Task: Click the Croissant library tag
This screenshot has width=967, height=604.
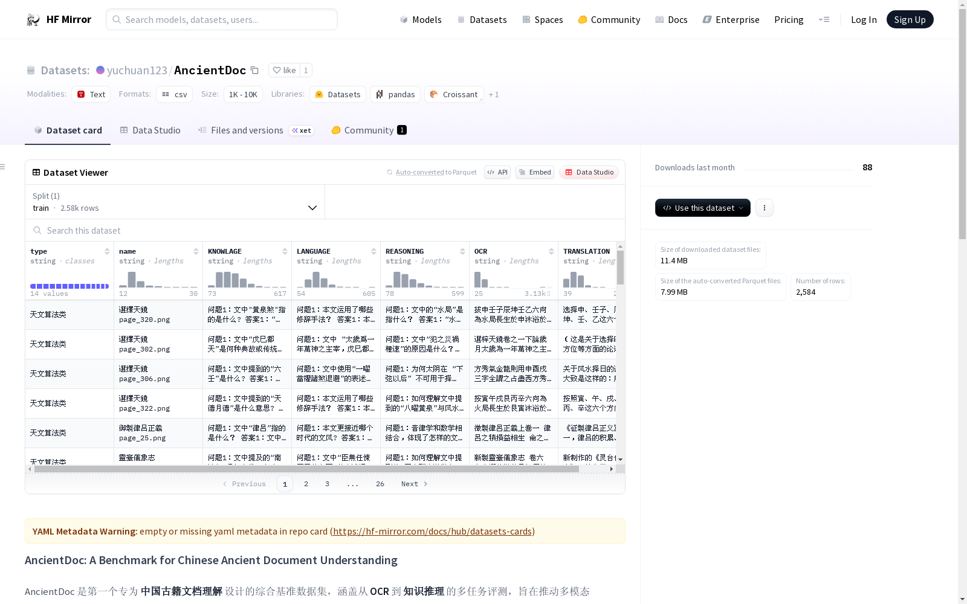Action: click(x=454, y=94)
